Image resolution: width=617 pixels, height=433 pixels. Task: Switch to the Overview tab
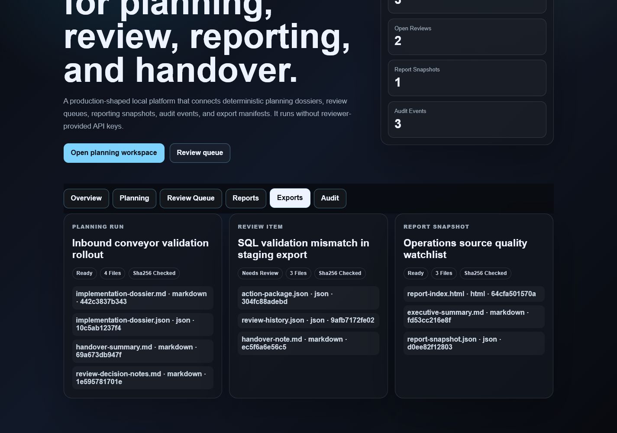(x=86, y=198)
